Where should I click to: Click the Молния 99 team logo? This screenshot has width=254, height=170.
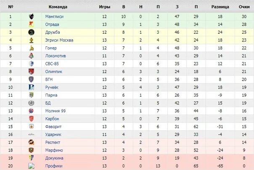click(x=31, y=111)
